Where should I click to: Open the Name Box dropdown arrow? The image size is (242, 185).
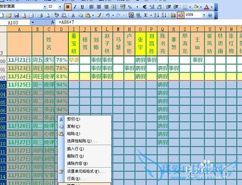tap(33, 22)
